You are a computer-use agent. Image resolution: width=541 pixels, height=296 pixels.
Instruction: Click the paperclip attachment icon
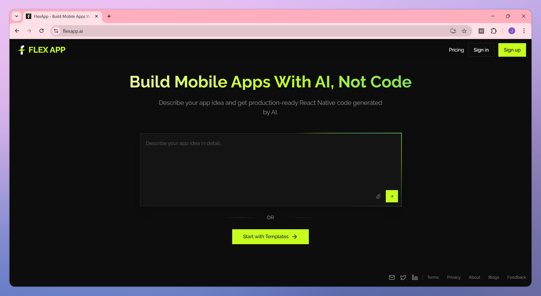378,196
